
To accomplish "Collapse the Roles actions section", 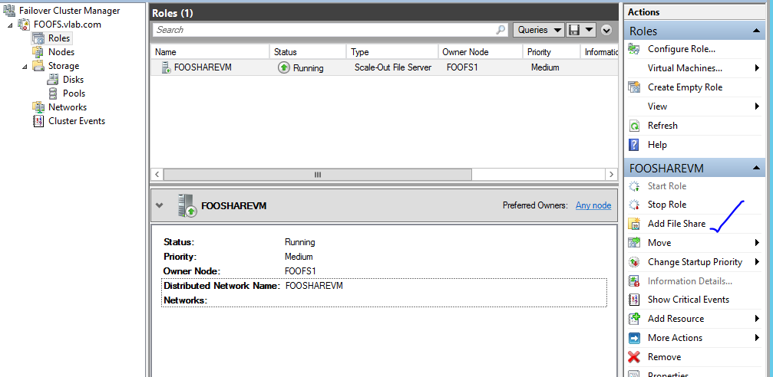I will coord(756,31).
